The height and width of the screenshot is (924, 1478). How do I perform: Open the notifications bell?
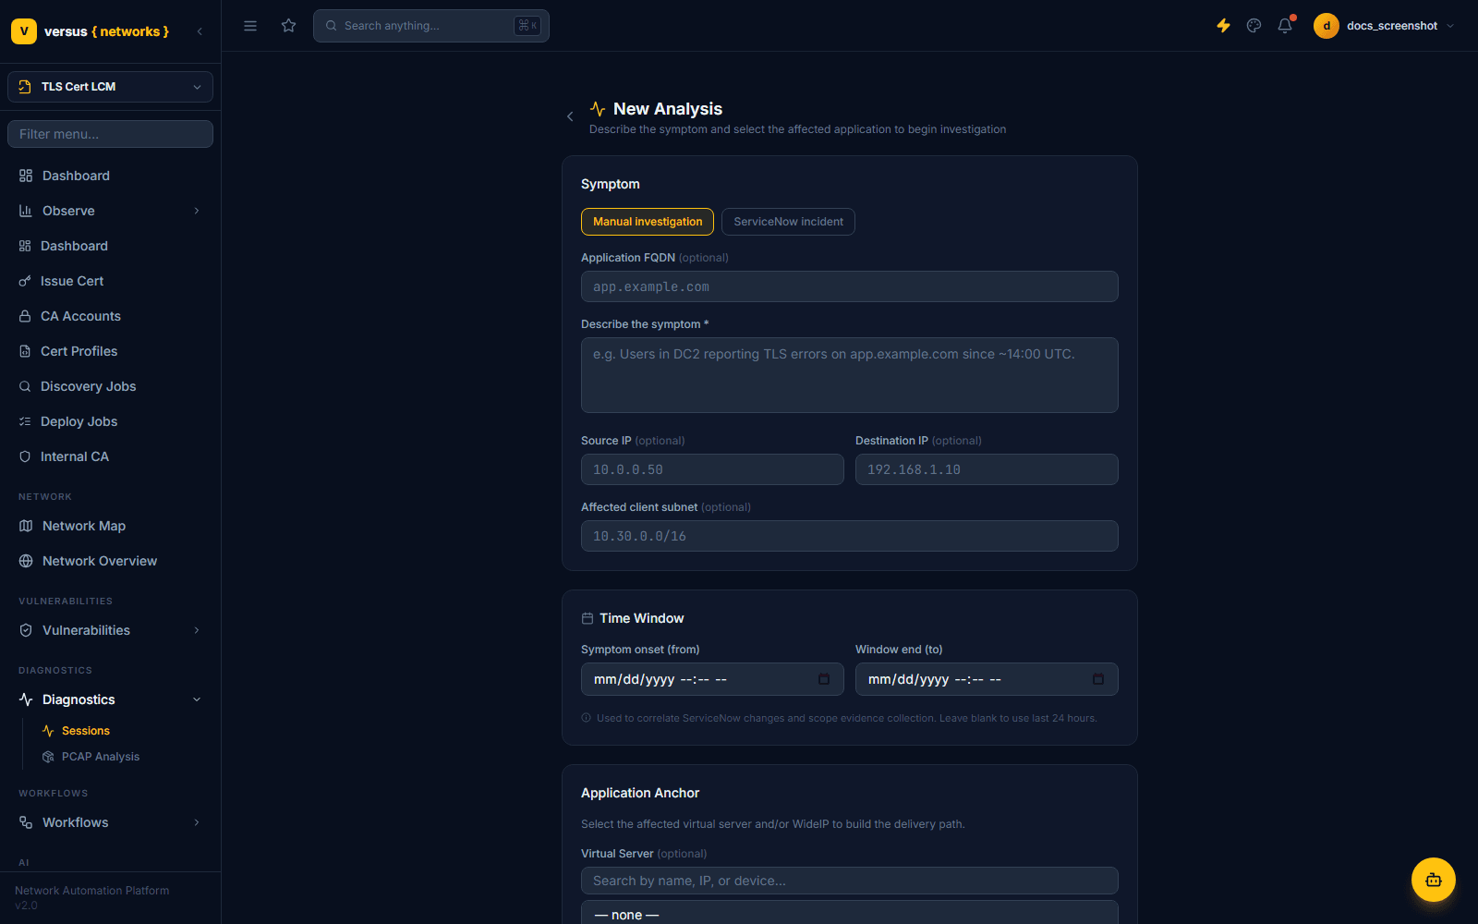pyautogui.click(x=1285, y=26)
